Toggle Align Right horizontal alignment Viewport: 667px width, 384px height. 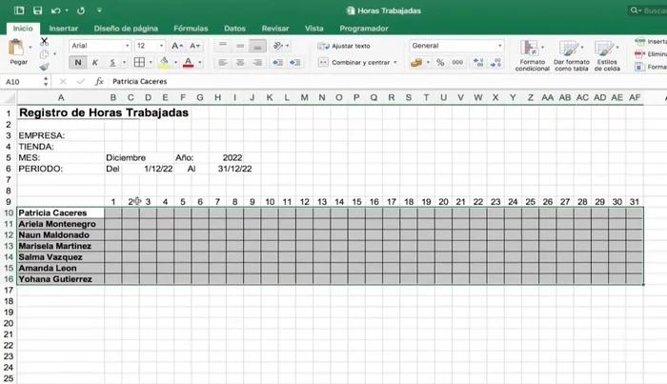click(x=258, y=63)
